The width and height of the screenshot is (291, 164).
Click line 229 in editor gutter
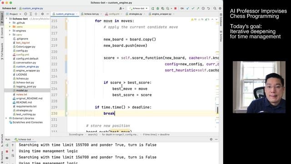(55, 108)
